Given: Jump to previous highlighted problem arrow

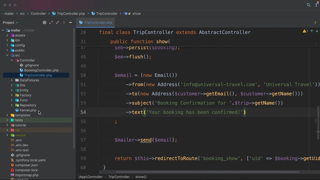Looking at the screenshot, I should click(x=312, y=31).
